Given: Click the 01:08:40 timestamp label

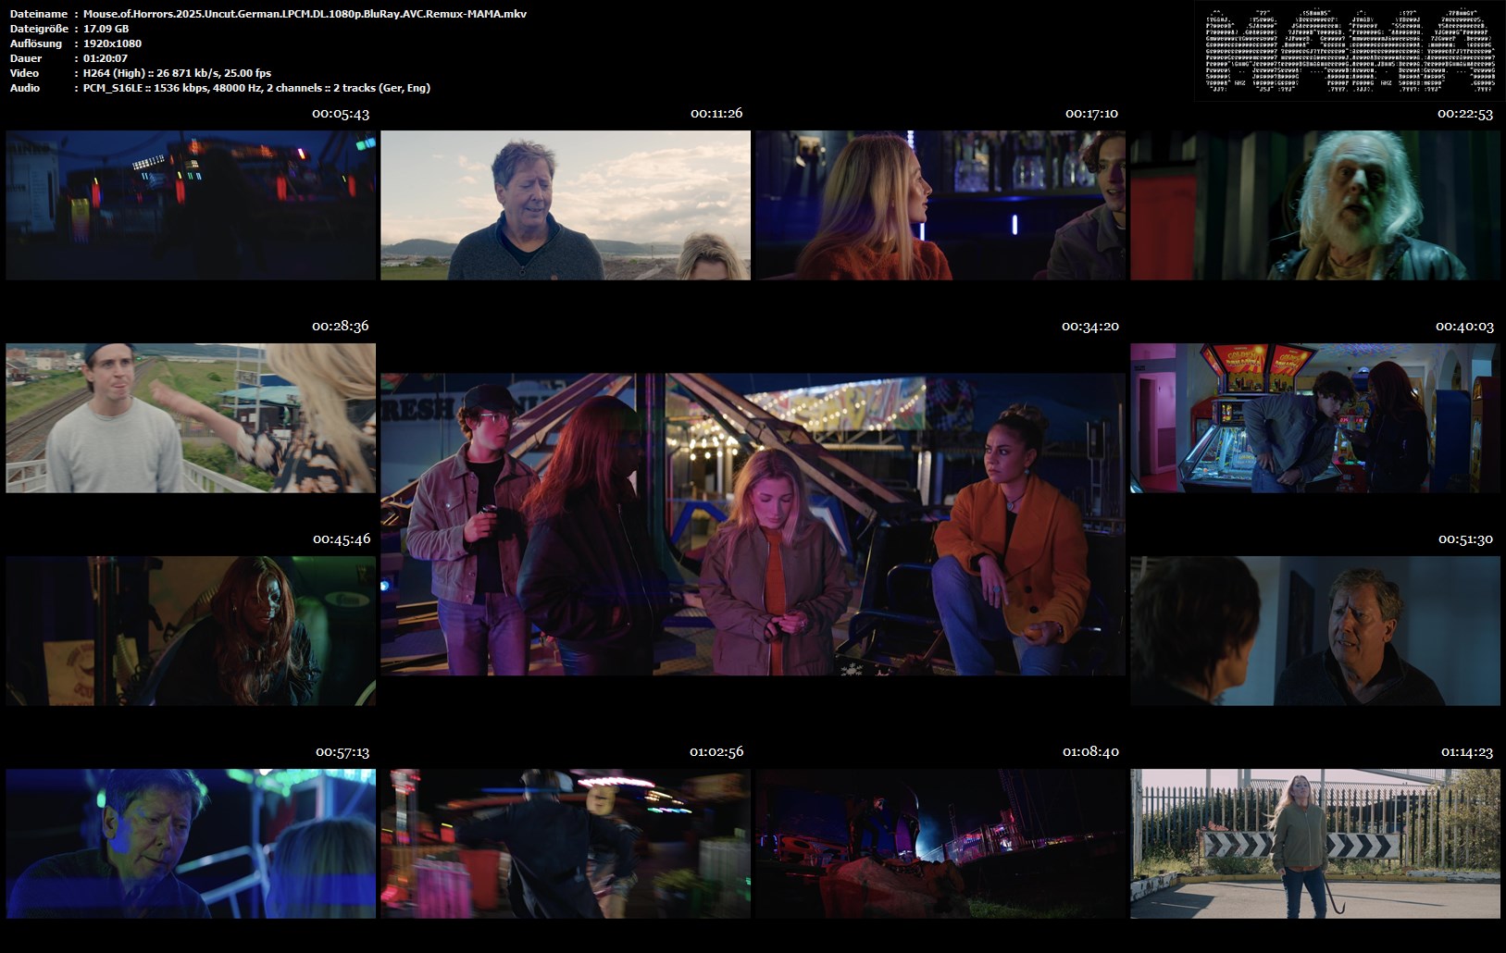Looking at the screenshot, I should (1091, 752).
